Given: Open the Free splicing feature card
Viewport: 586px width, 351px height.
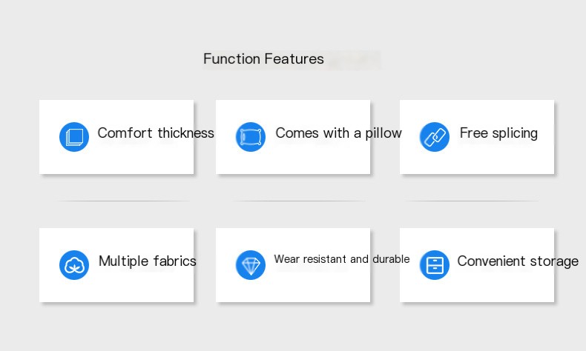Looking at the screenshot, I should (x=477, y=137).
